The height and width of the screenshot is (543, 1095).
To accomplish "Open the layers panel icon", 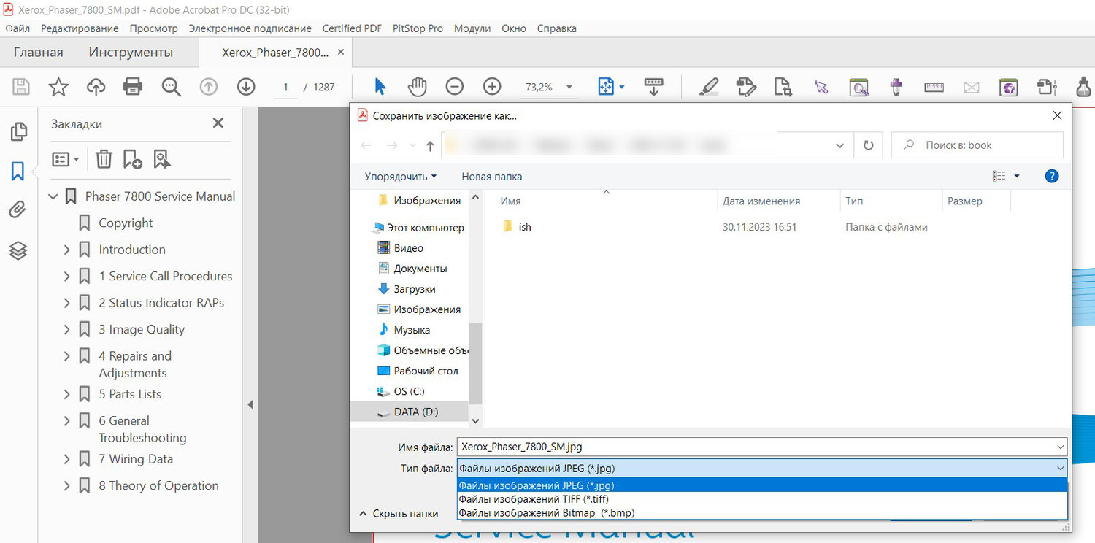I will click(18, 250).
